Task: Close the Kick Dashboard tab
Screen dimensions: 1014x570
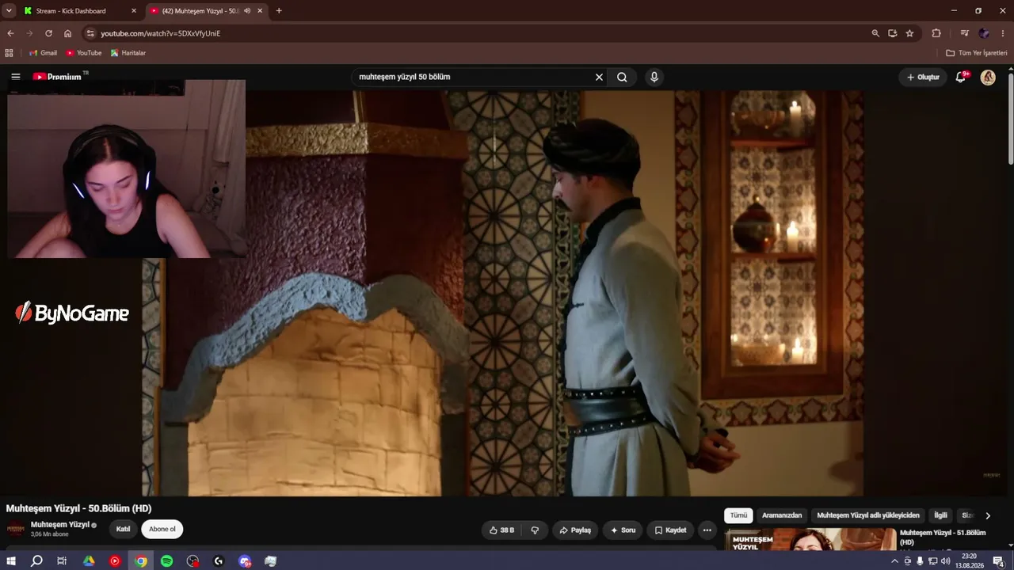Action: [x=134, y=11]
